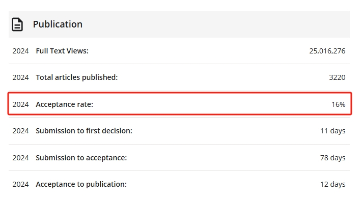Click the Submission to acceptance label

click(x=81, y=158)
